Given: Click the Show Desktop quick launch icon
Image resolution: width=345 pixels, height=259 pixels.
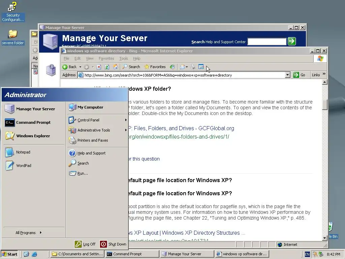Looking at the screenshot, I should click(x=26, y=254).
